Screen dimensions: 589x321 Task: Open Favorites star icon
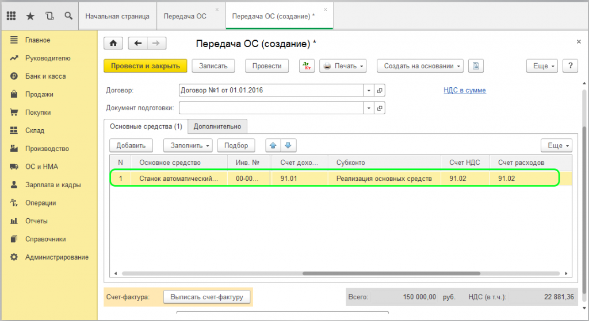(x=30, y=16)
